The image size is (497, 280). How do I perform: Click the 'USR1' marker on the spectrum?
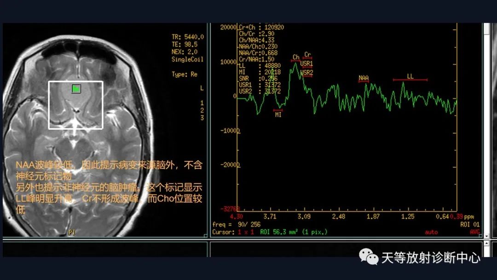click(306, 64)
